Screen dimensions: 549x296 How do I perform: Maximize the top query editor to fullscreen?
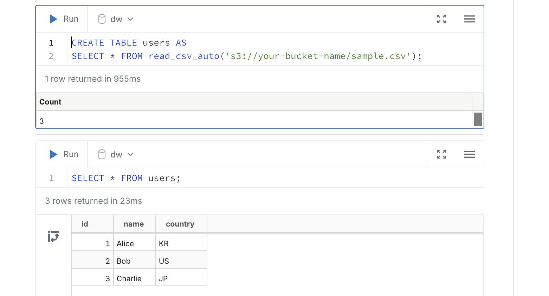click(441, 19)
